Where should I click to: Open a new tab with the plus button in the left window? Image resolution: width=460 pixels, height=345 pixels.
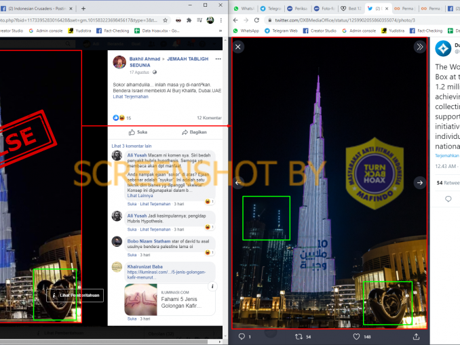tap(83, 9)
